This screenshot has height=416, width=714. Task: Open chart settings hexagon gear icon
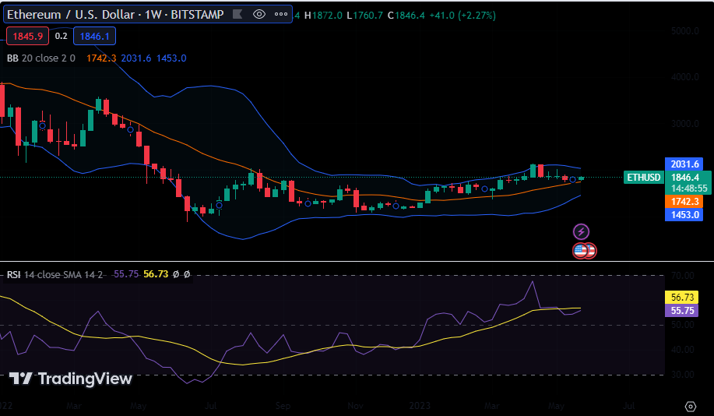[690, 406]
